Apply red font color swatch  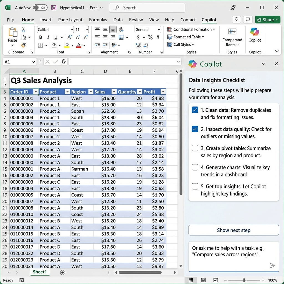pyautogui.click(x=78, y=45)
